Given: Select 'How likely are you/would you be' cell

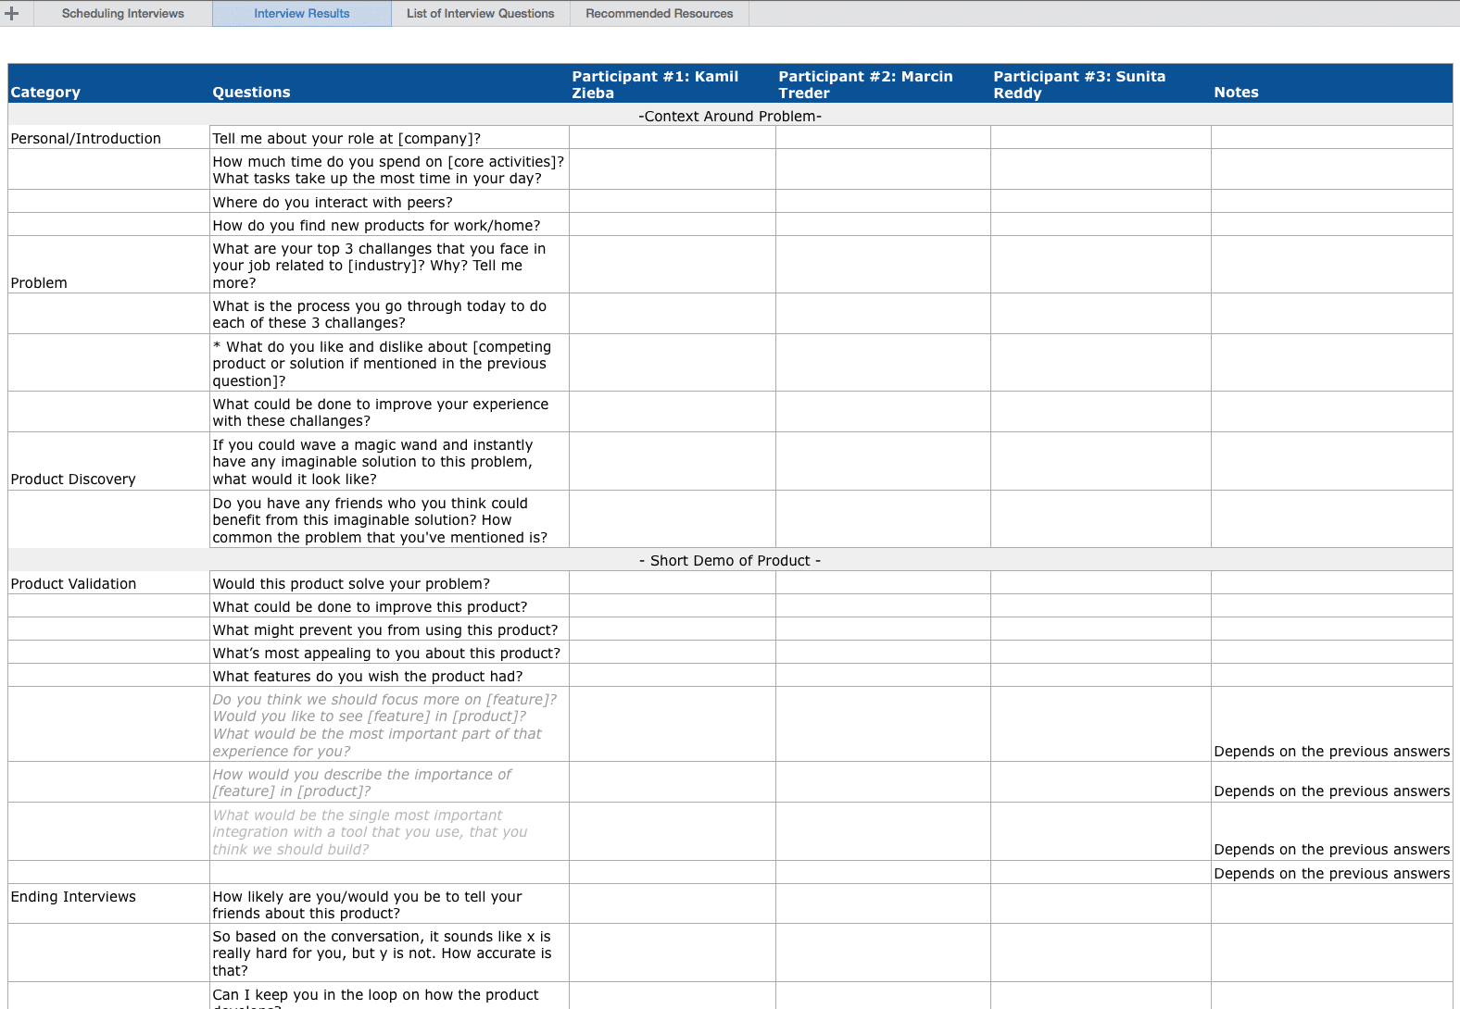Looking at the screenshot, I should 390,903.
